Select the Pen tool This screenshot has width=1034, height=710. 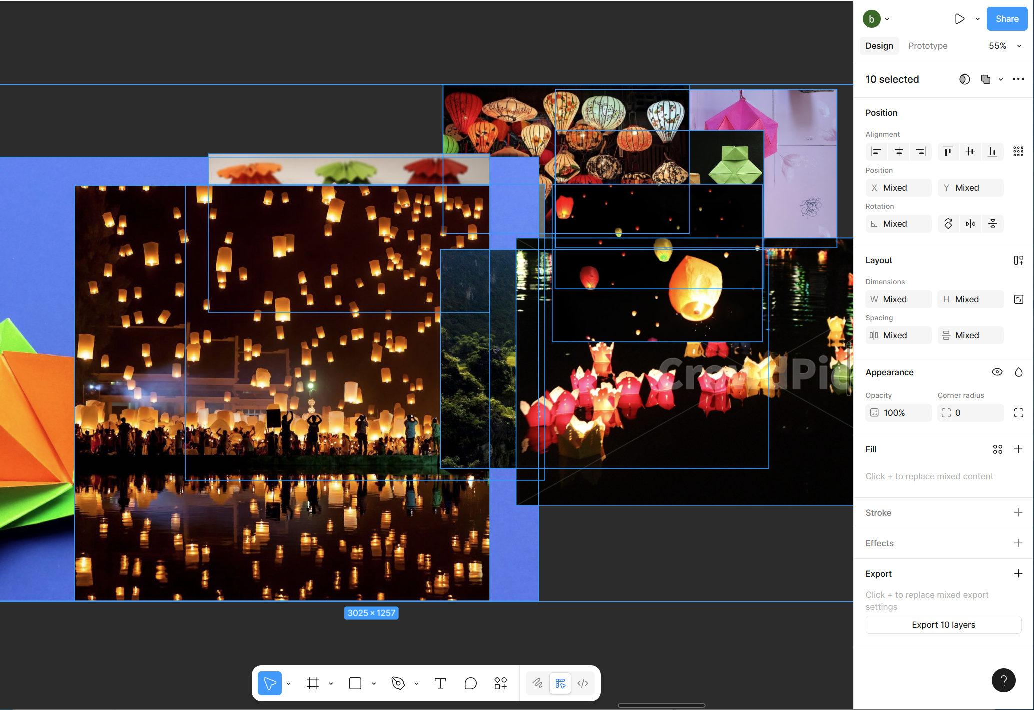click(398, 683)
